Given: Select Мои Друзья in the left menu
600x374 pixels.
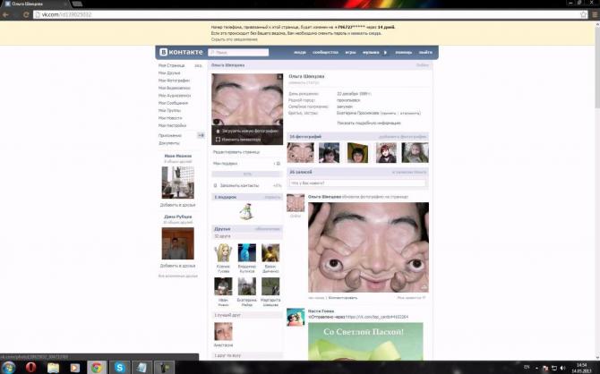Looking at the screenshot, I should coord(170,73).
